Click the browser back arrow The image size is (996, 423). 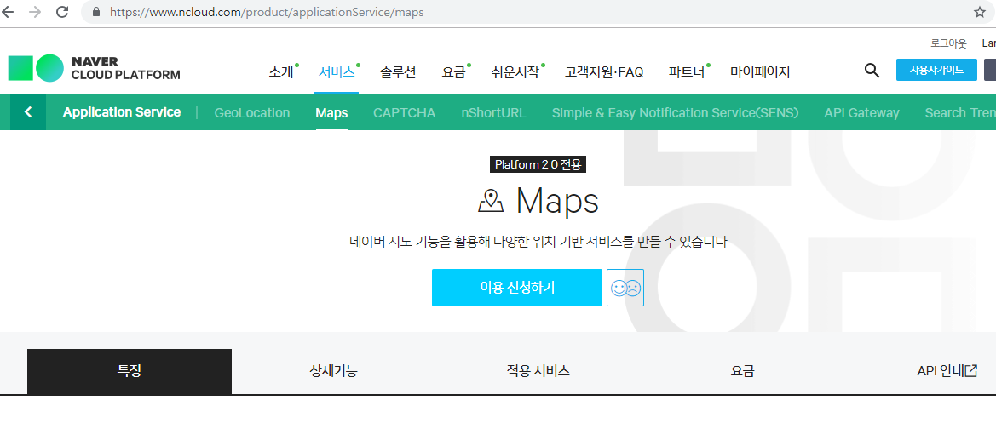click(7, 12)
